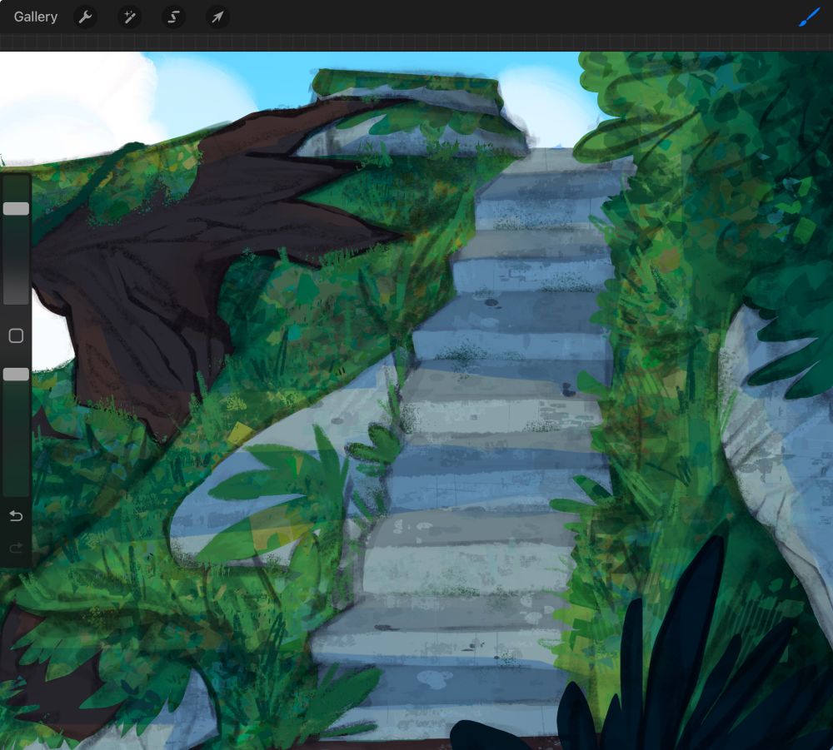Click the brush size slider handle
This screenshot has width=833, height=750.
point(16,209)
